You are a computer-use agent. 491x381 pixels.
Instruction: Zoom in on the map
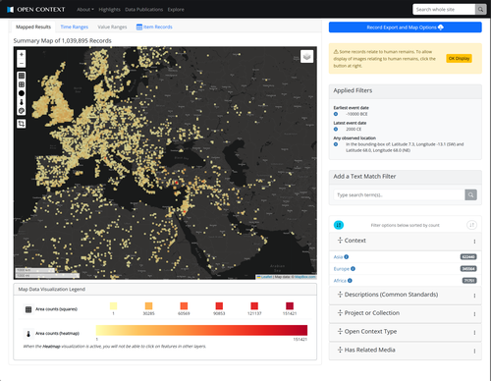22,54
